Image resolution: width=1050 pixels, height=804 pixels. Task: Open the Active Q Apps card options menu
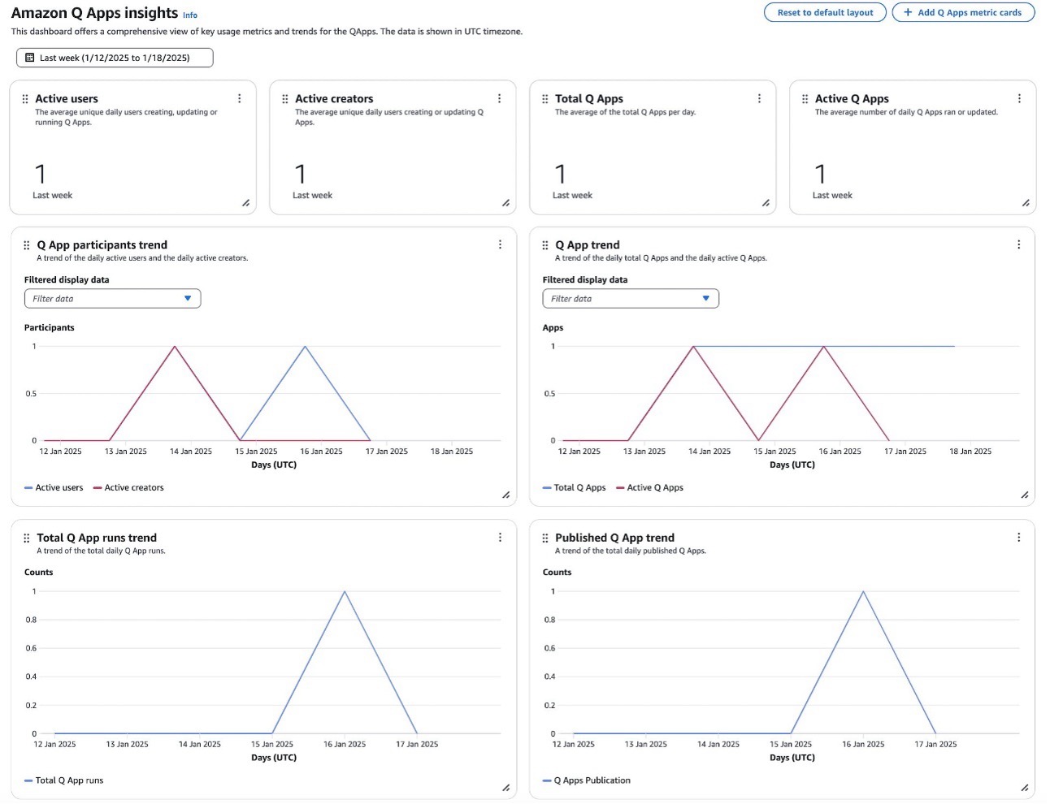click(1019, 98)
